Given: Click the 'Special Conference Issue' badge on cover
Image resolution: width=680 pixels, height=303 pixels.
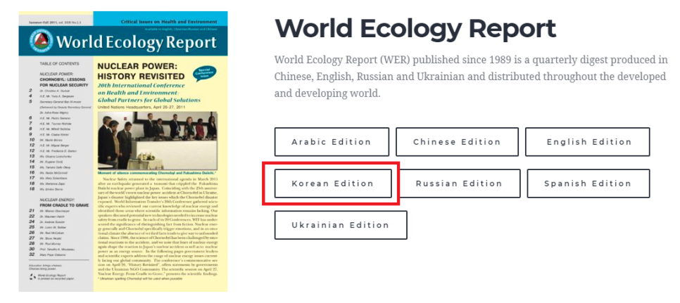Looking at the screenshot, I should (x=205, y=73).
